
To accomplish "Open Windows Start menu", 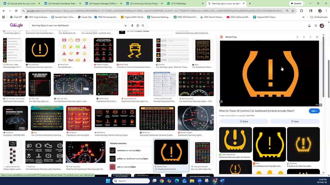I will click(x=108, y=181).
